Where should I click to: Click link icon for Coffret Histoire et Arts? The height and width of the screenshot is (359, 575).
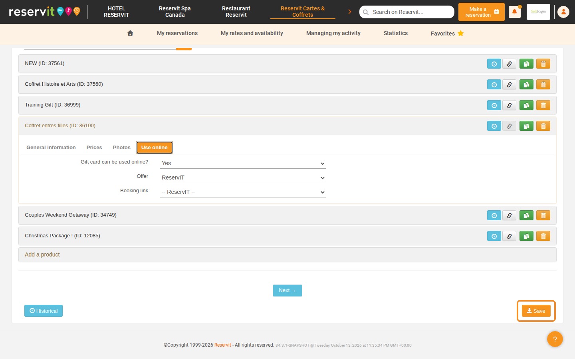(x=509, y=85)
